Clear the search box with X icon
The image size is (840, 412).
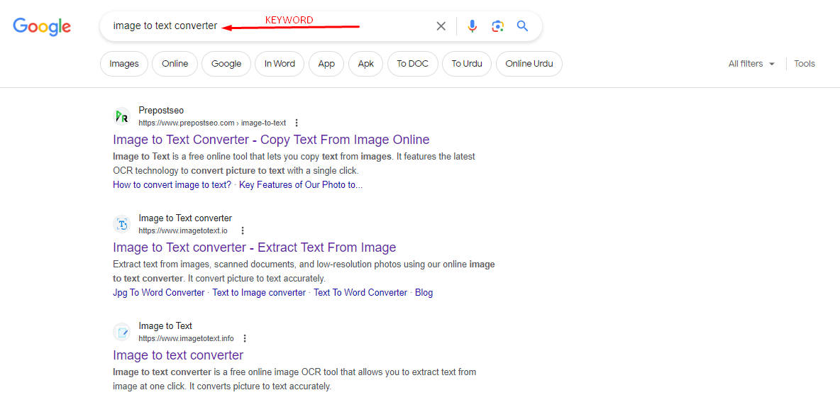click(x=441, y=26)
